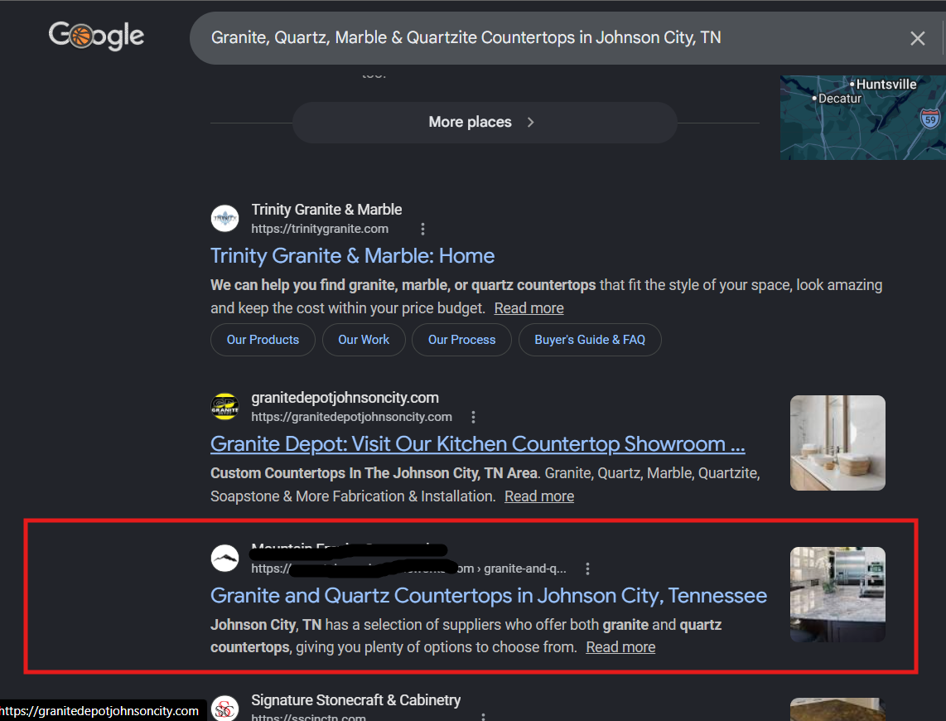Click the Trinity Granite favicon icon
The height and width of the screenshot is (721, 946).
[224, 219]
